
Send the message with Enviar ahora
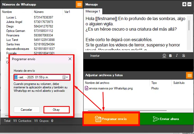[x=166, y=119]
